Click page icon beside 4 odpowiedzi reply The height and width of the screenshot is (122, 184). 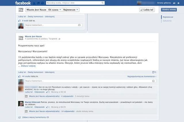[26, 96]
